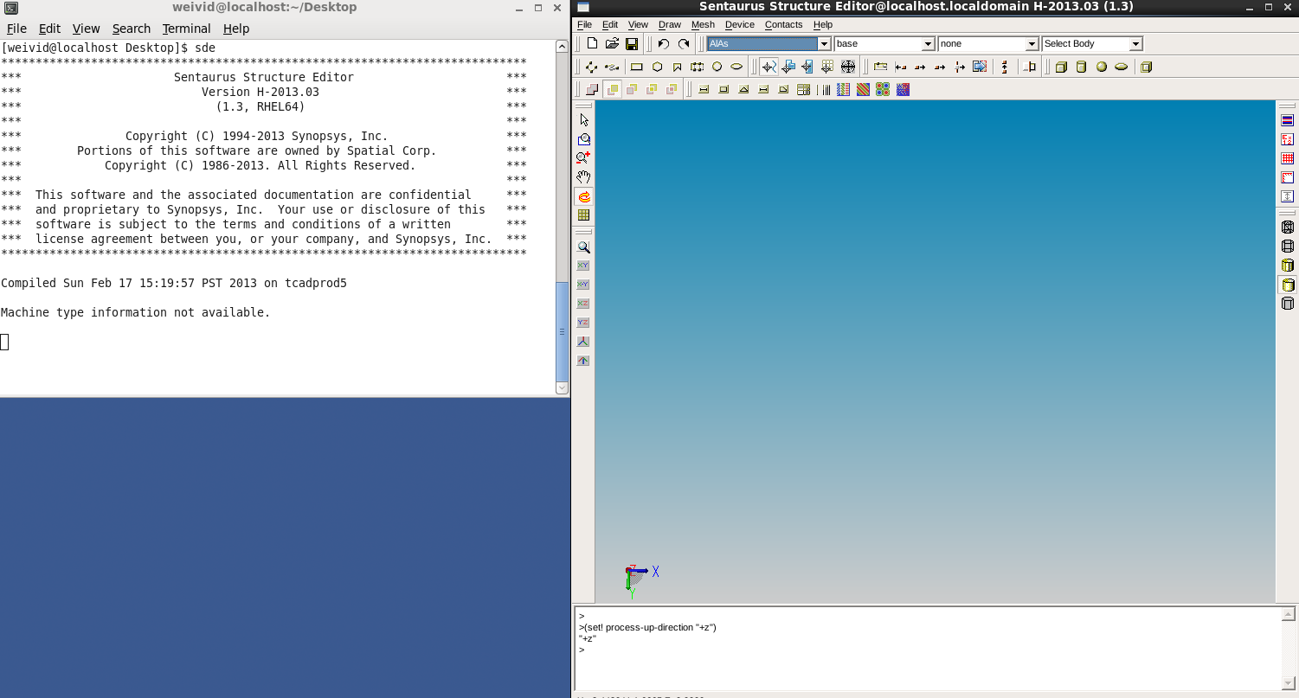The width and height of the screenshot is (1299, 698).
Task: Click in the command console input area
Action: point(928,650)
